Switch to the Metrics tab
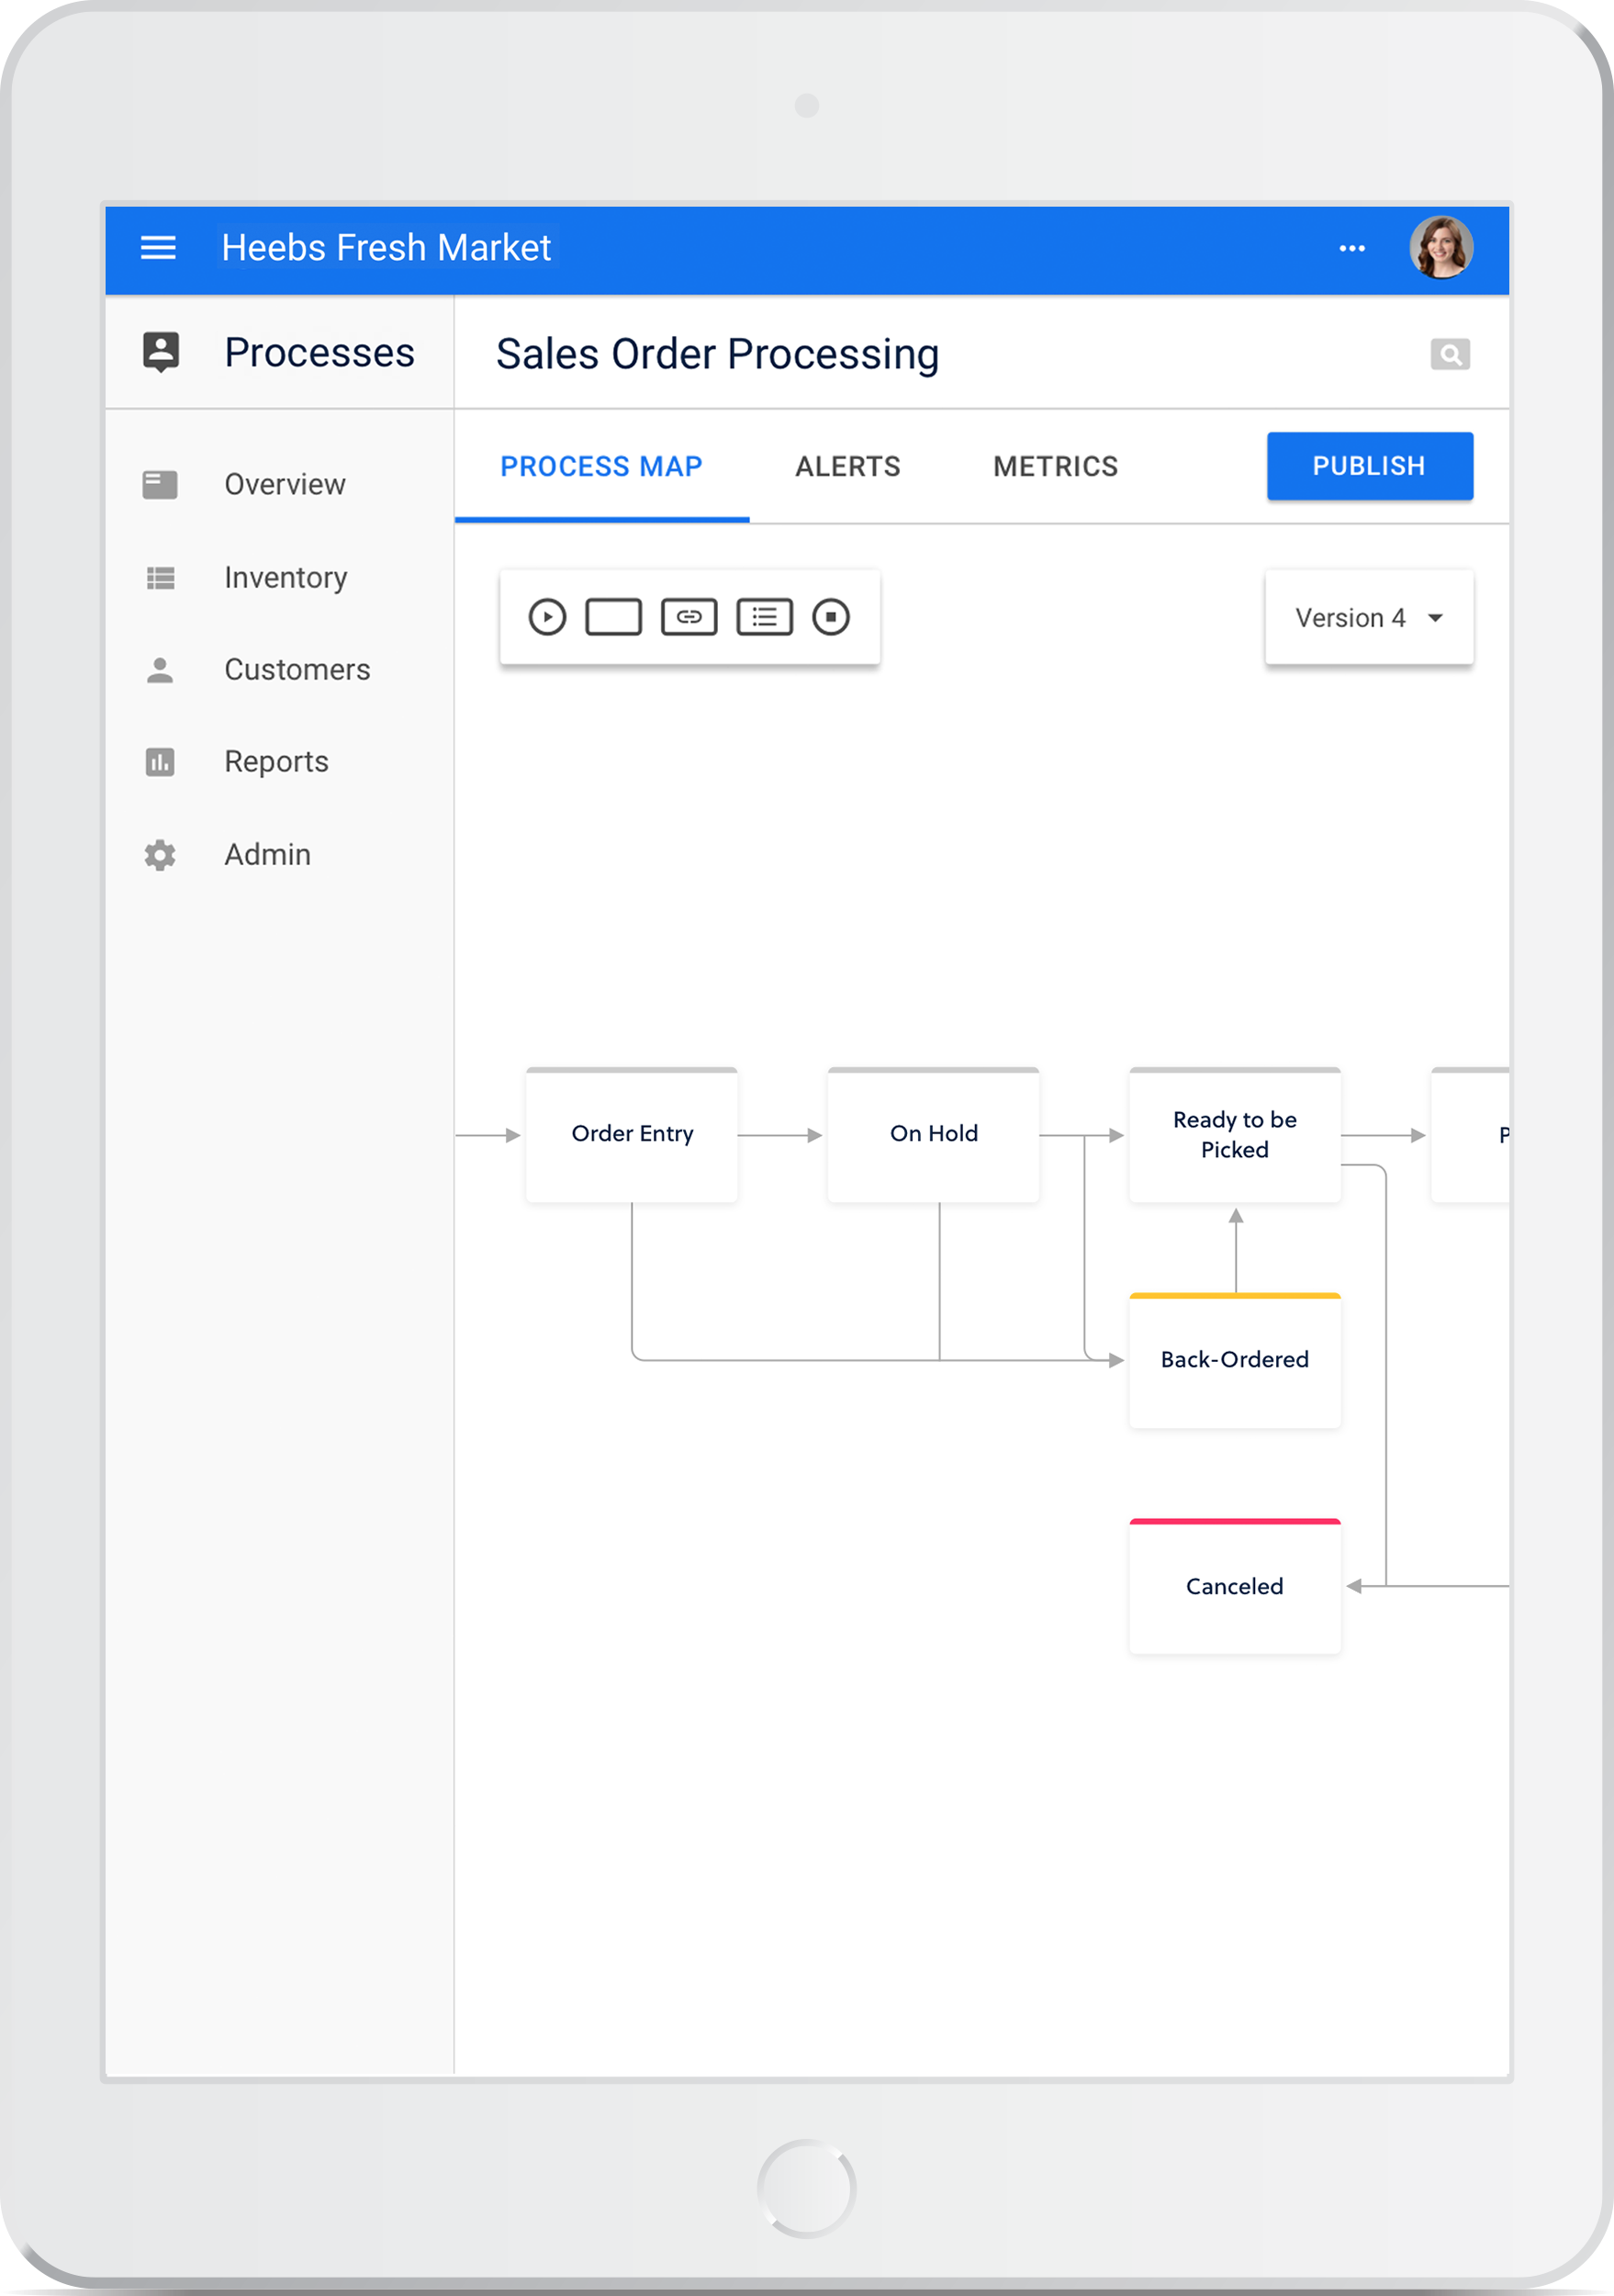Image resolution: width=1614 pixels, height=2296 pixels. point(1056,467)
